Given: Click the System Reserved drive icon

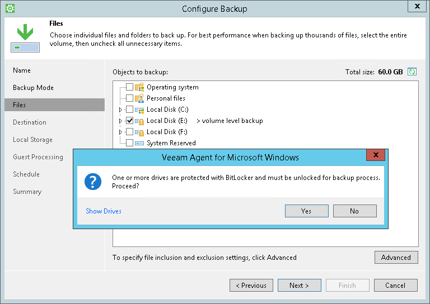Looking at the screenshot, I should (139, 143).
